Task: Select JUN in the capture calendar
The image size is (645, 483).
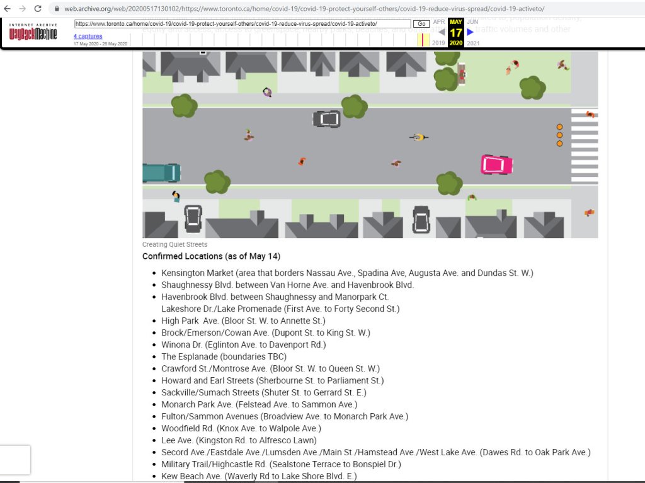Action: coord(472,22)
